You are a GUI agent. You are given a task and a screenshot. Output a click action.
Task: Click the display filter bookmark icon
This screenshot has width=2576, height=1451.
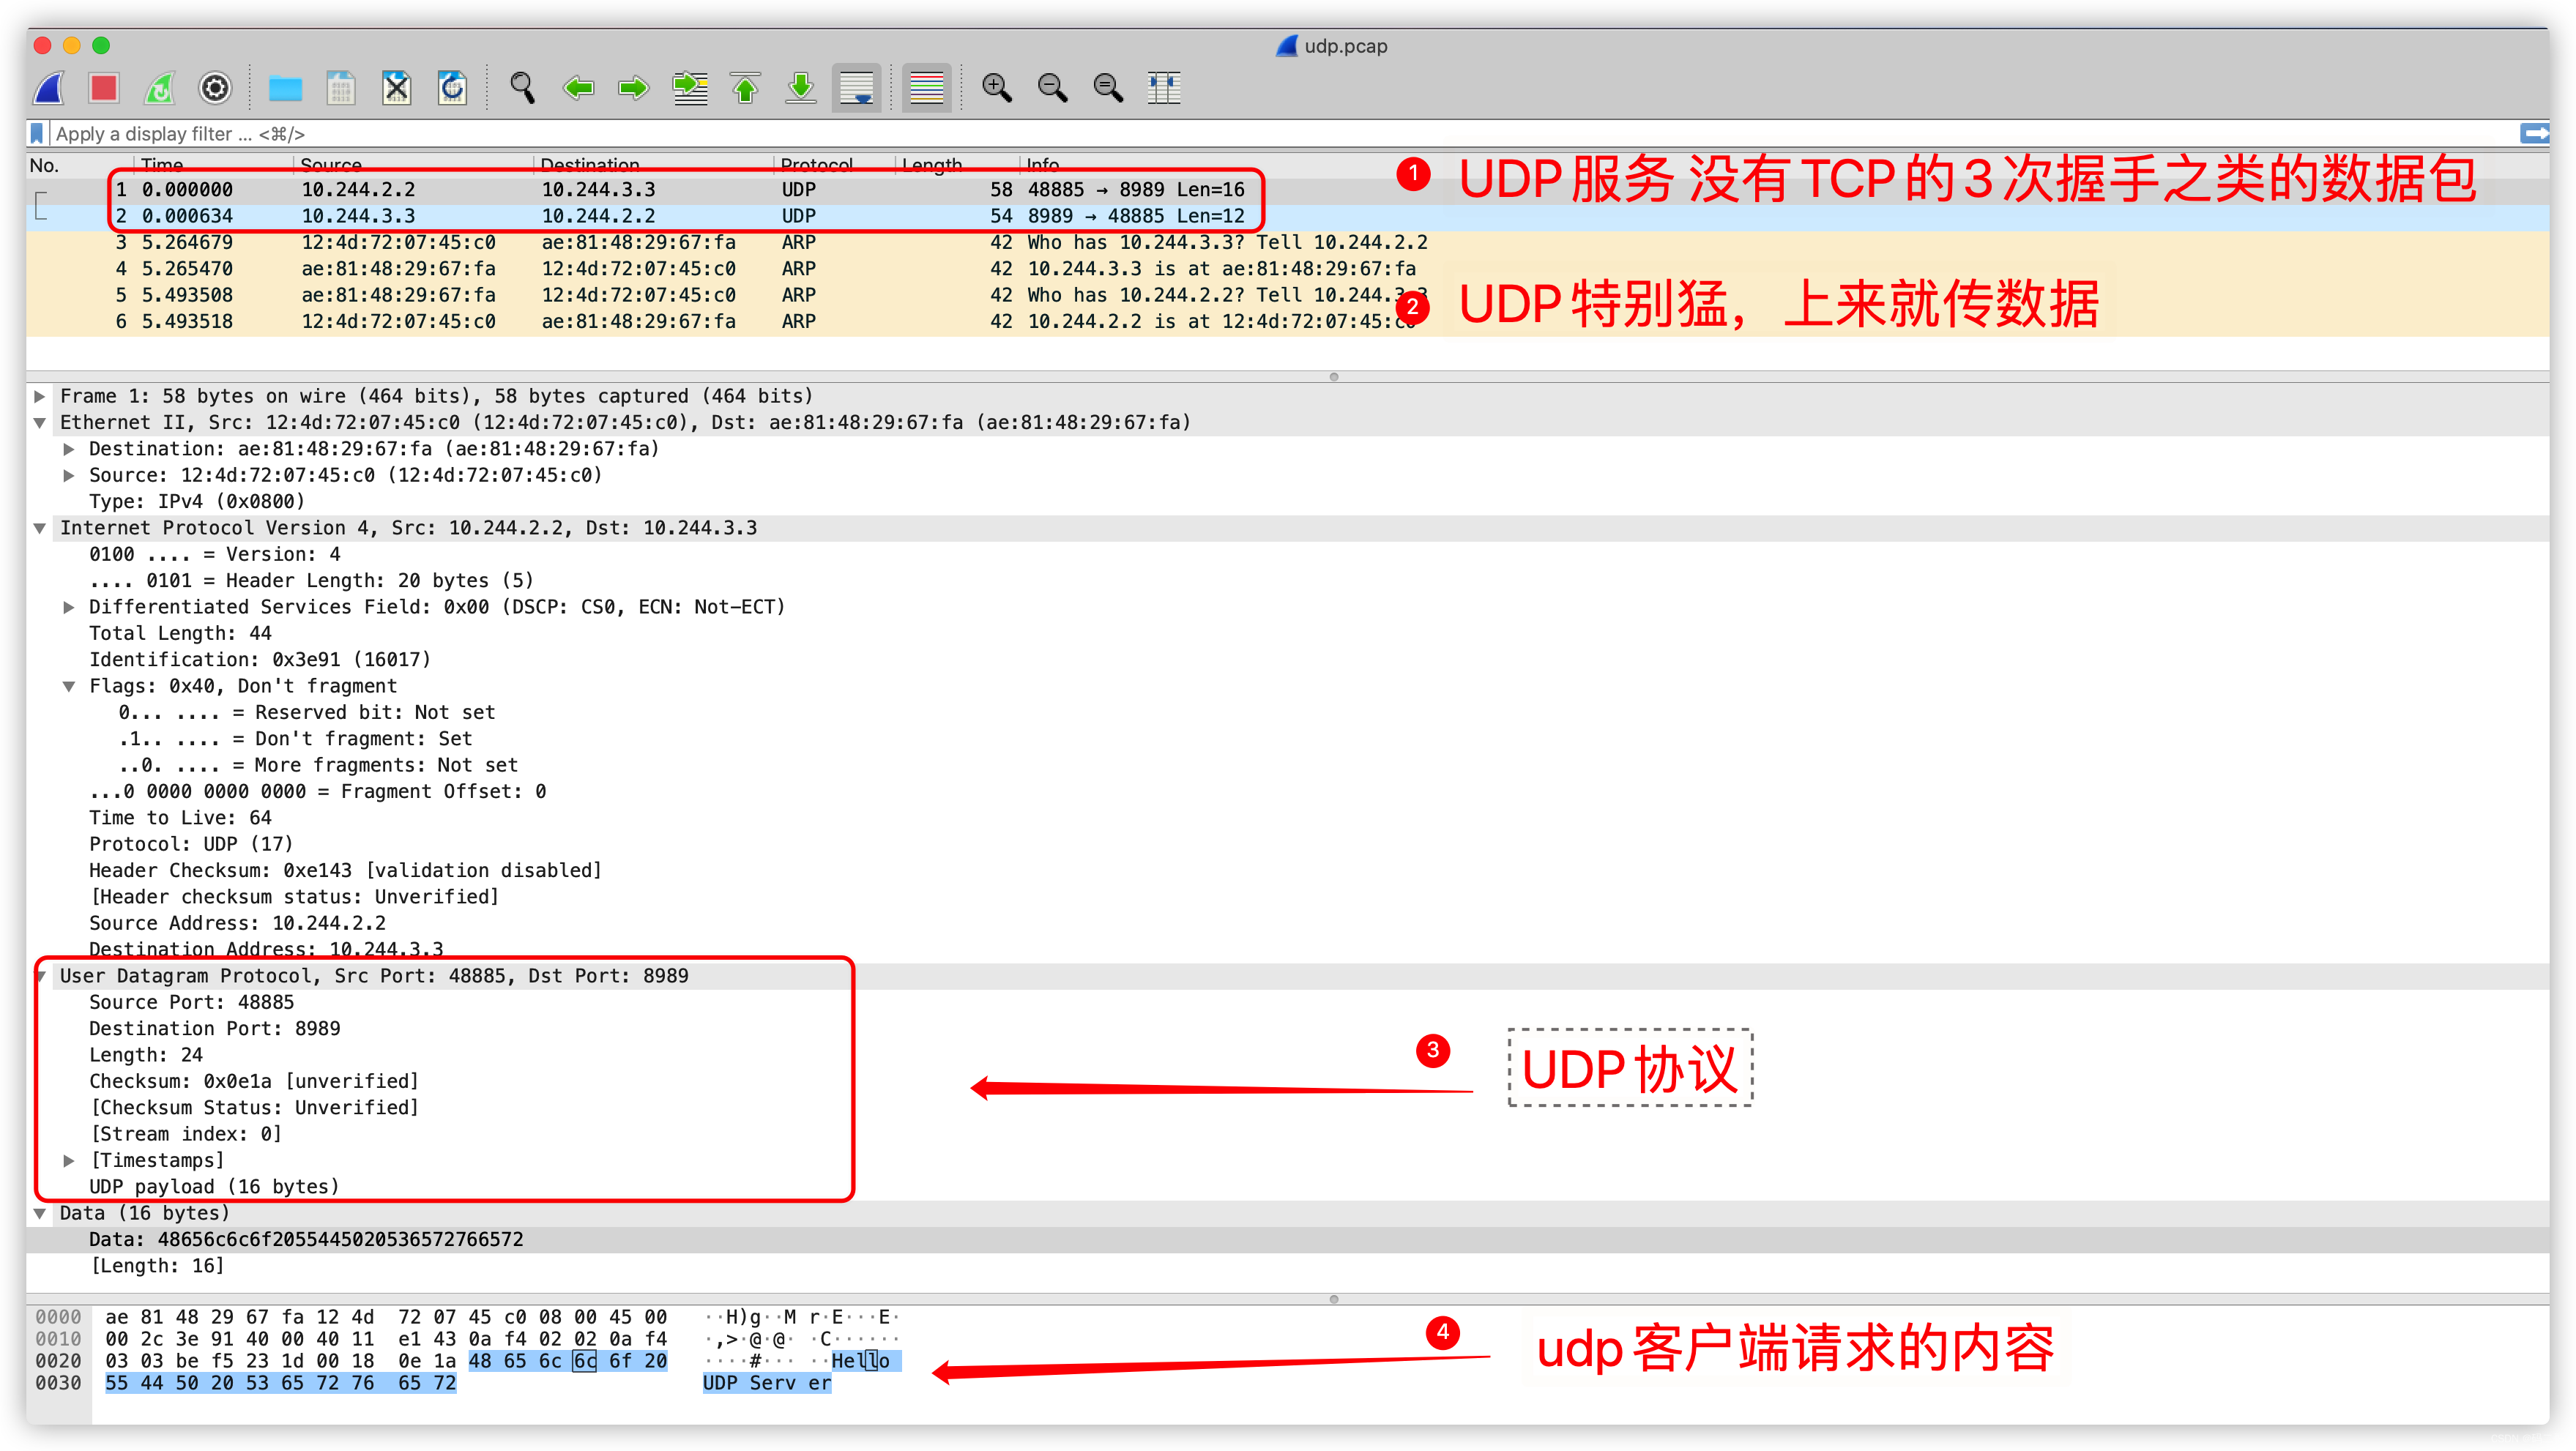[37, 134]
